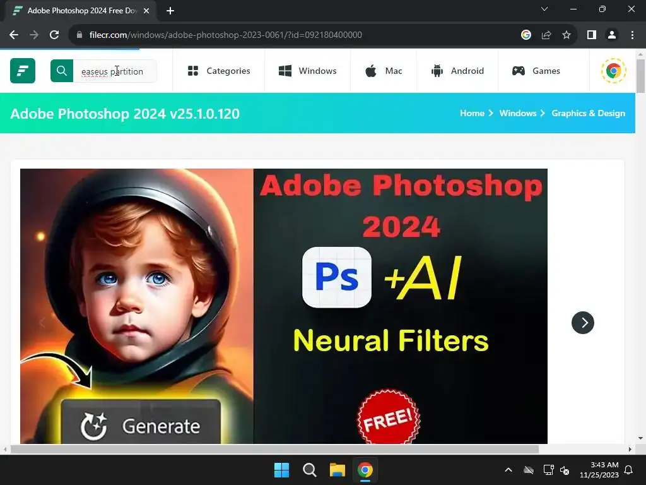Click the scroll-right arrow of horizontal scrollbar

(x=630, y=449)
